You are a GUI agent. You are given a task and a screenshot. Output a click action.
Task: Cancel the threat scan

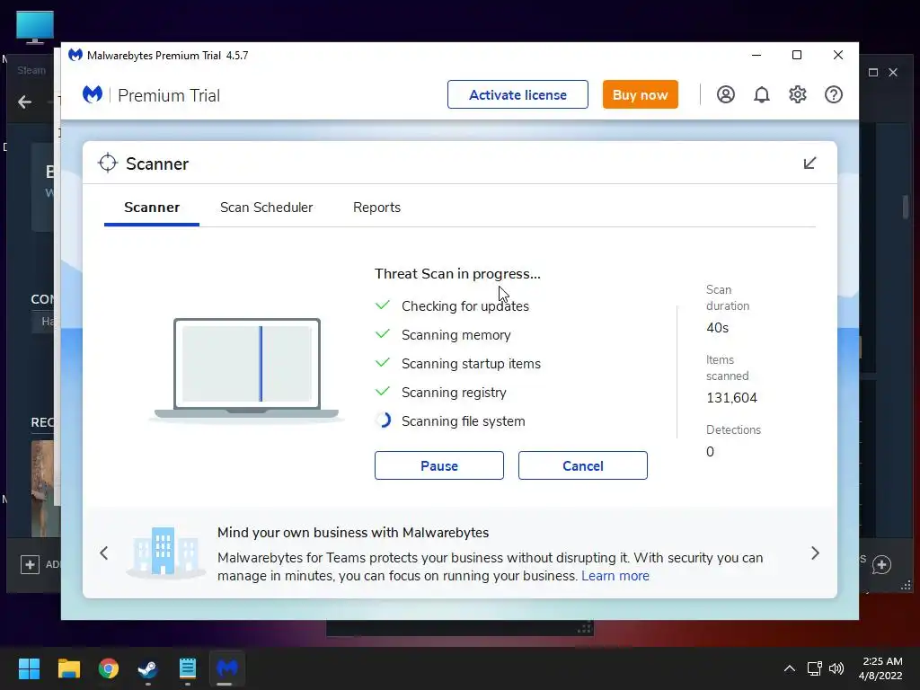pos(582,465)
